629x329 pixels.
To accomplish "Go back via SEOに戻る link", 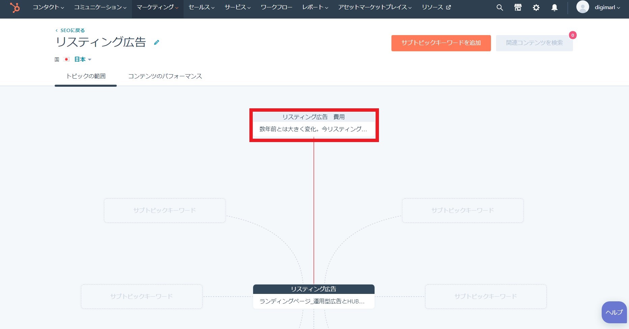I will pyautogui.click(x=70, y=30).
